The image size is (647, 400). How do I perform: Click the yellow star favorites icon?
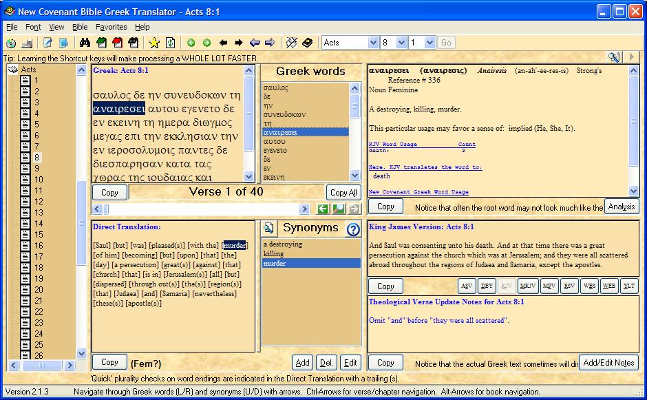tap(154, 43)
